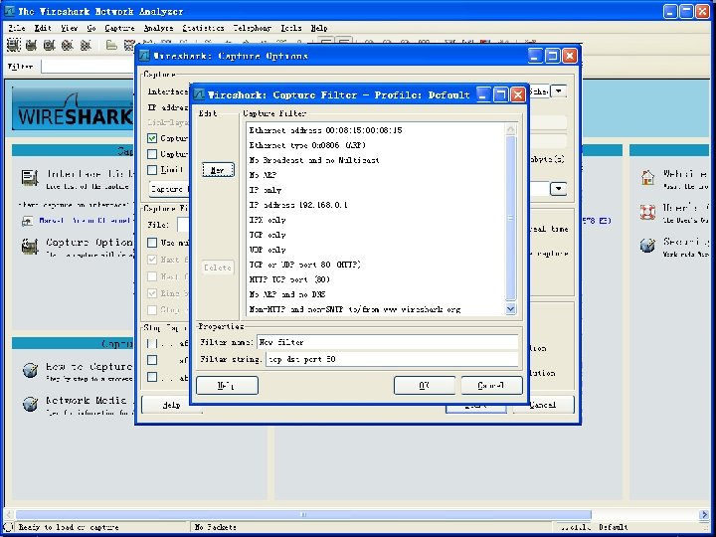Toggle the top Stop Capture after checkbox
Image resolution: width=716 pixels, height=537 pixels.
coord(152,343)
